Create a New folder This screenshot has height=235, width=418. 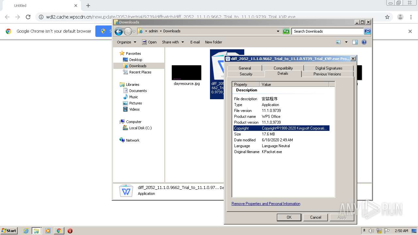point(214,42)
